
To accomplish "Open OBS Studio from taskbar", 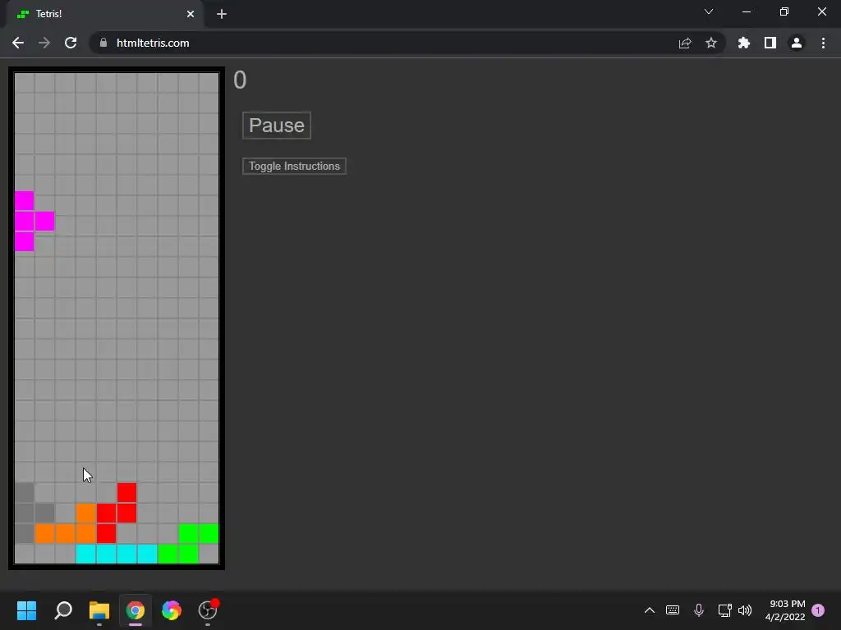I will coord(208,610).
